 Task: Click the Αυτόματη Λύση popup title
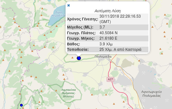107,11
